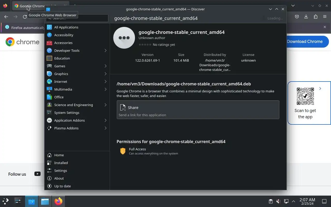Expand Science and Engineering chevron
The height and width of the screenshot is (207, 331).
[x=106, y=105]
